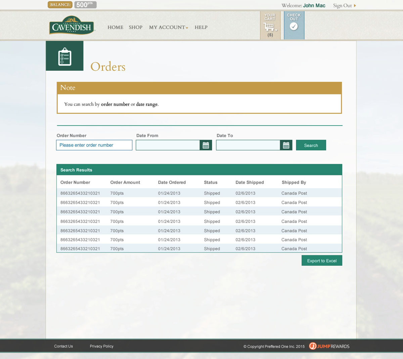Viewport: 403px width, 359px height.
Task: Open the Help menu item
Action: (201, 28)
